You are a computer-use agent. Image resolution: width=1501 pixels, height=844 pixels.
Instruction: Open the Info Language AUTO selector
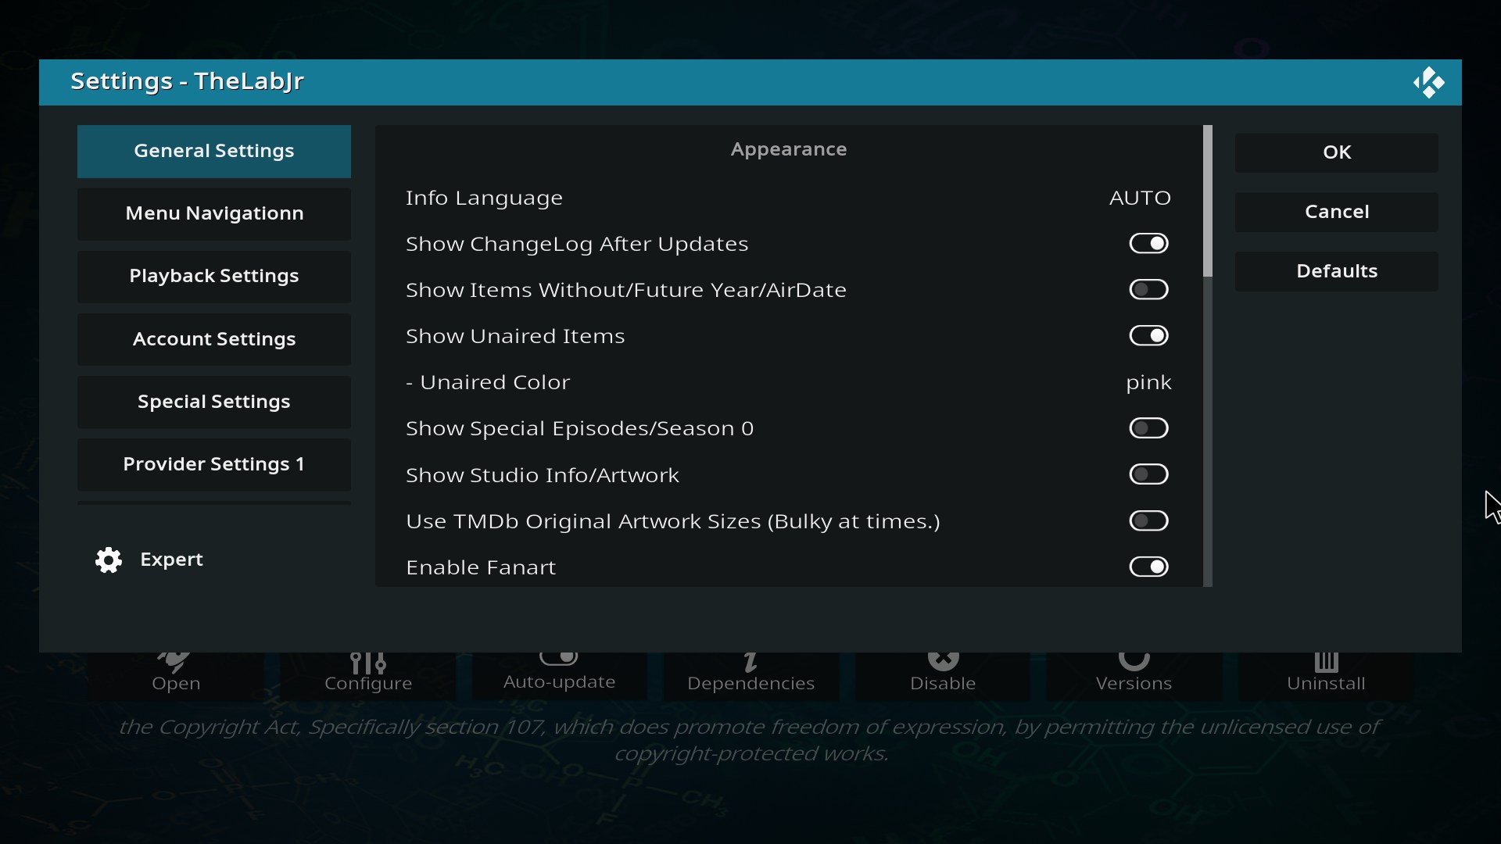[x=1141, y=197]
